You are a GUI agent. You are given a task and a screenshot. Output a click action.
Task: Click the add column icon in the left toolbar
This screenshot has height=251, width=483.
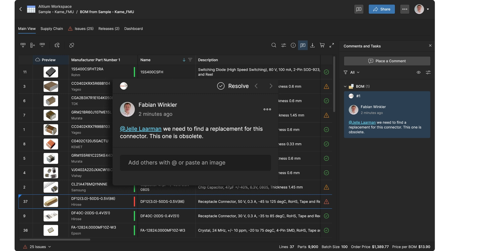(x=32, y=45)
